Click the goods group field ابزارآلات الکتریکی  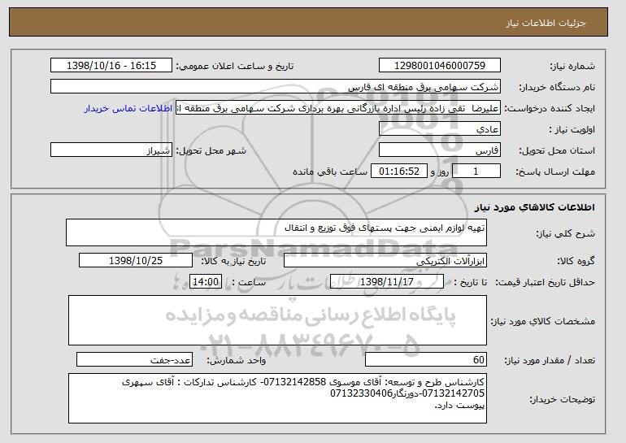(385, 261)
